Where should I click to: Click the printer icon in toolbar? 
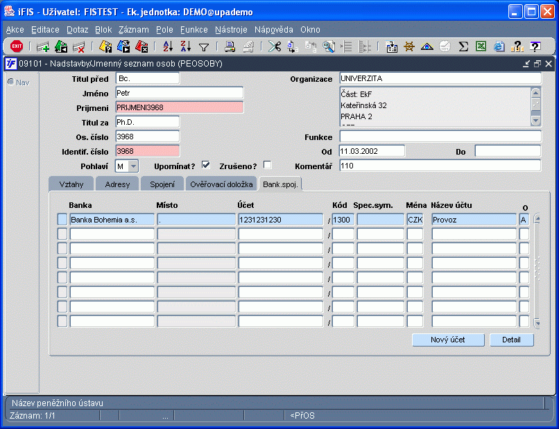click(230, 46)
